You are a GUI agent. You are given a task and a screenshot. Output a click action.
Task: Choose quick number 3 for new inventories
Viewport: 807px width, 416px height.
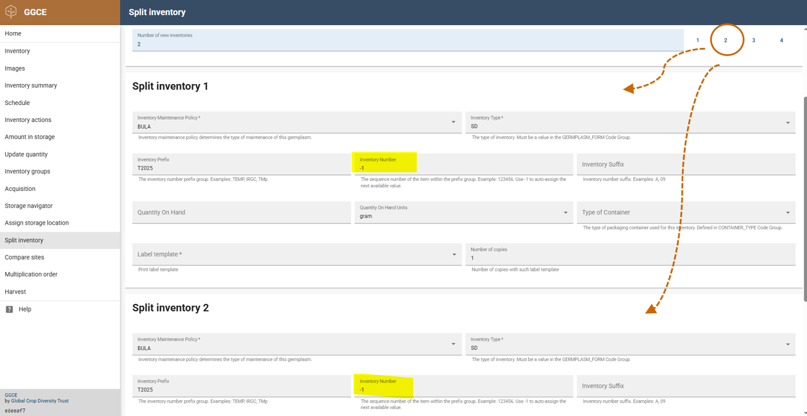(753, 40)
